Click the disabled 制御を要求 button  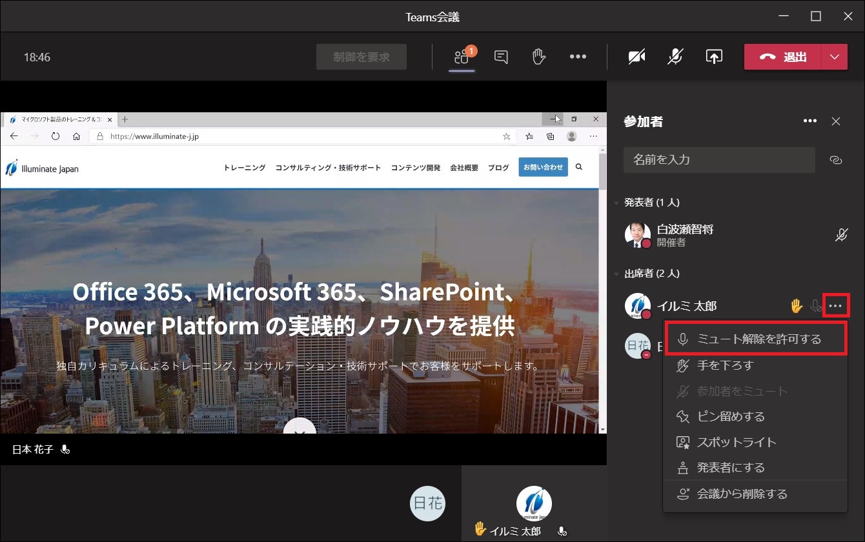(361, 57)
